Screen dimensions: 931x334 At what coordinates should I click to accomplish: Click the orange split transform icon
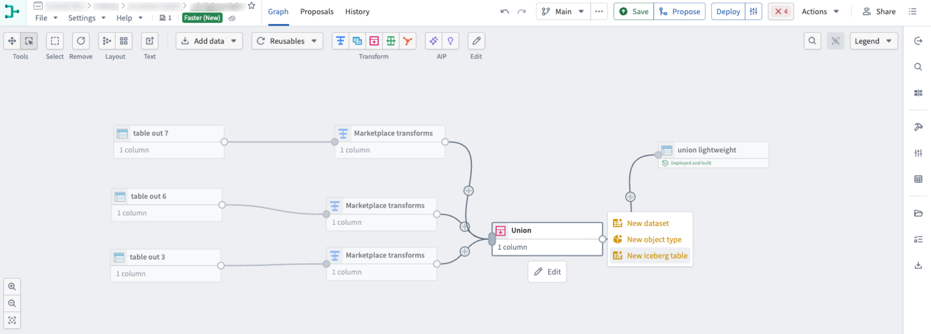[407, 41]
